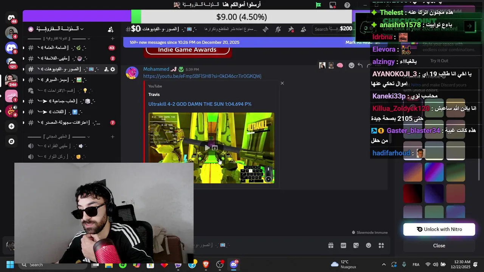Select the purple-to-orange gradient theme swatch
Image resolution: width=484 pixels, height=272 pixels.
pyautogui.click(x=413, y=172)
